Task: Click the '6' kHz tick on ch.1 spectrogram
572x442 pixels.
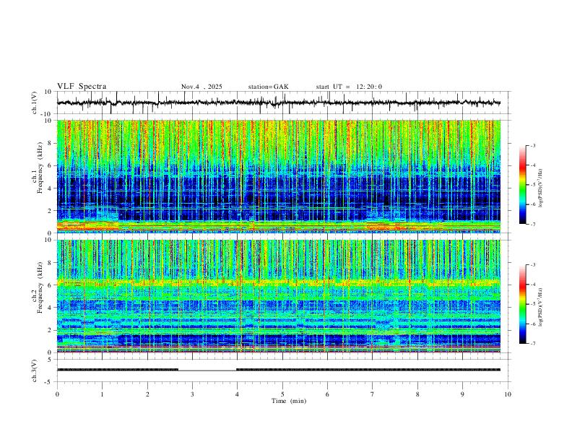Action: (x=51, y=165)
